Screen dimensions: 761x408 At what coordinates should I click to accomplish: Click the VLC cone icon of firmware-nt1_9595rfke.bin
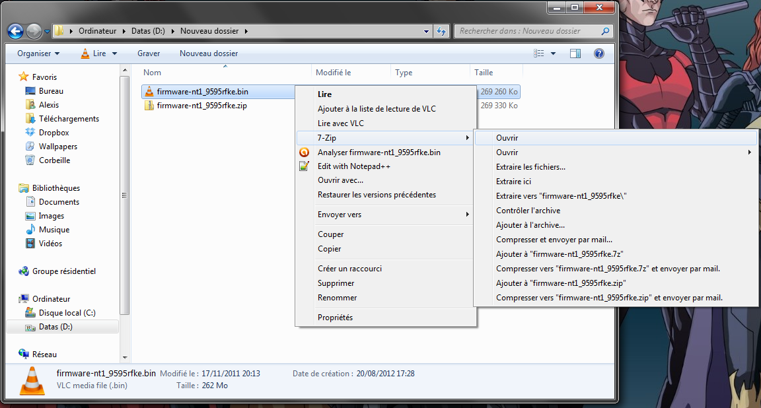click(x=149, y=91)
